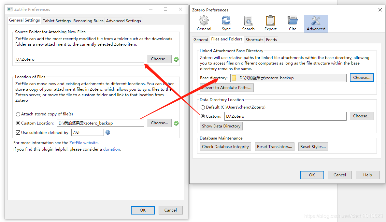Open Help in Zotero Preferences

coord(367,175)
